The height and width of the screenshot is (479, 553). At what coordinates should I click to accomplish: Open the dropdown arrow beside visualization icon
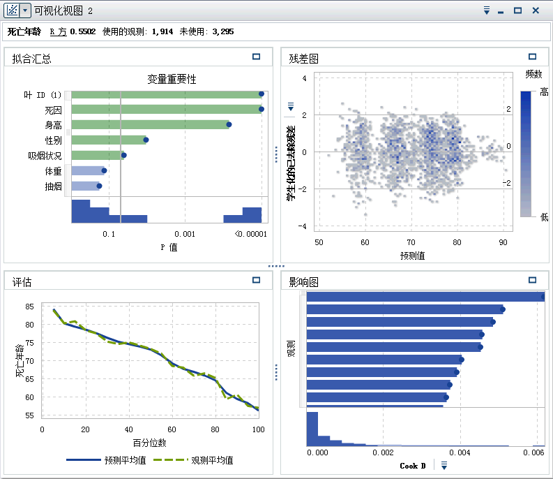[26, 10]
